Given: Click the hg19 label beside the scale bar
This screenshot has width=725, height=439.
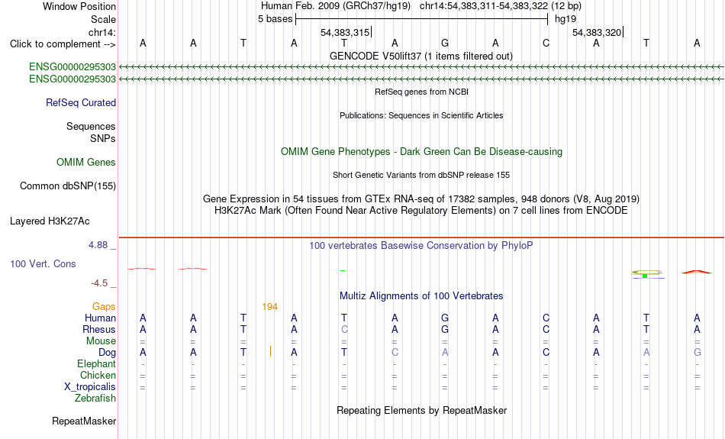Looking at the screenshot, I should [x=565, y=19].
